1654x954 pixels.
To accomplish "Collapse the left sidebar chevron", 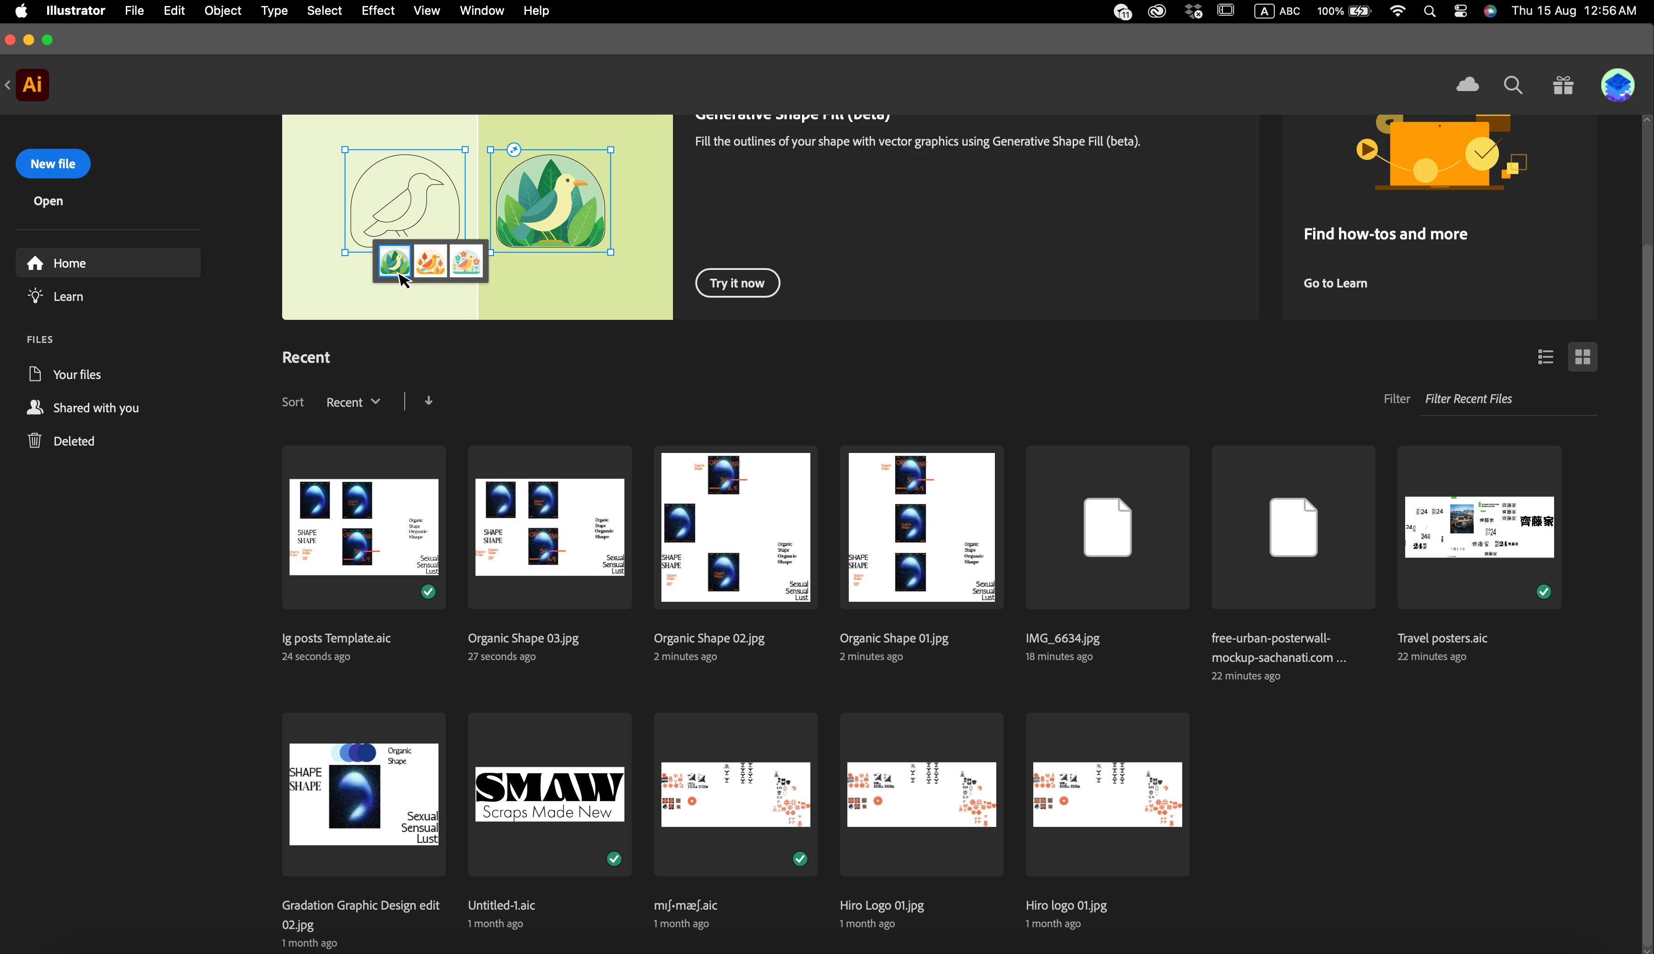I will 7,85.
